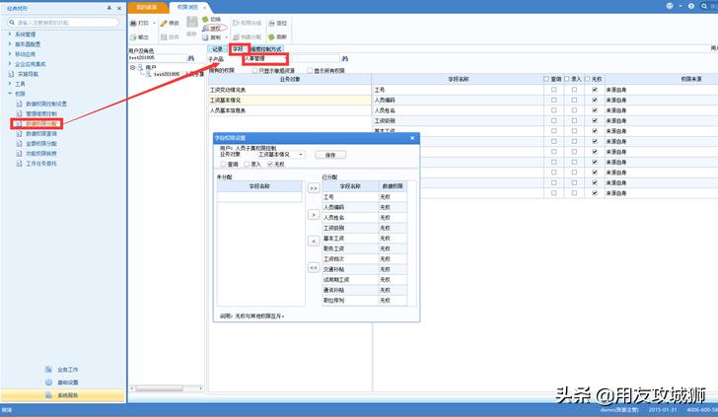Click the 定位 locate toolbar icon
Image resolution: width=718 pixels, height=417 pixels.
[x=271, y=23]
